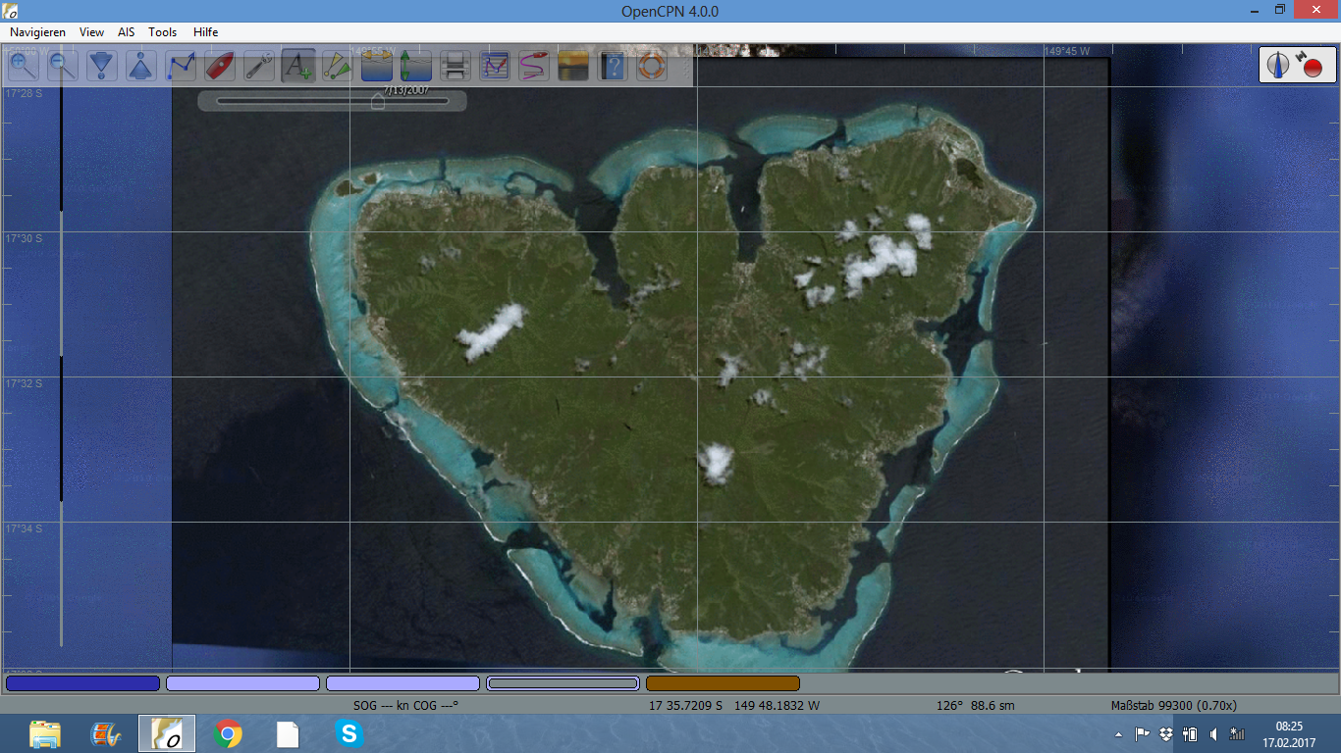Open Help via the question mark icon
Image resolution: width=1341 pixels, height=753 pixels.
(612, 66)
